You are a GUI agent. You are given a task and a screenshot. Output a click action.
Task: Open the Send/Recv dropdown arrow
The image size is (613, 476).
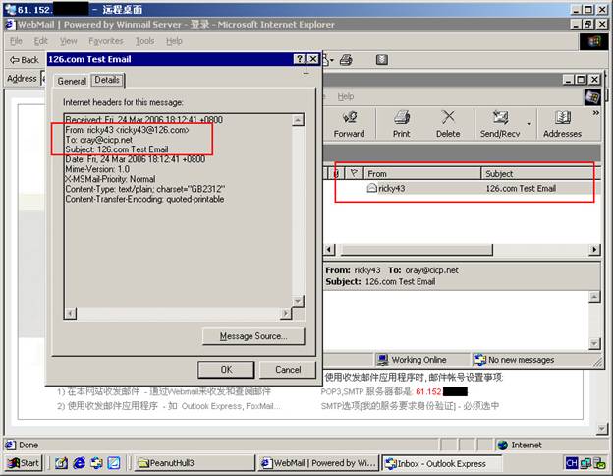pyautogui.click(x=529, y=124)
